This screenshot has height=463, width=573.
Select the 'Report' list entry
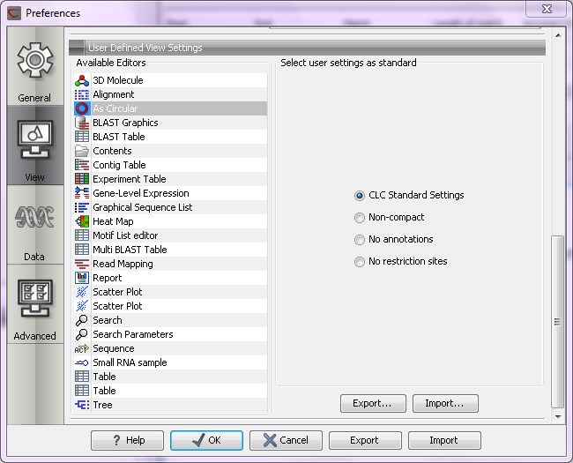171,278
